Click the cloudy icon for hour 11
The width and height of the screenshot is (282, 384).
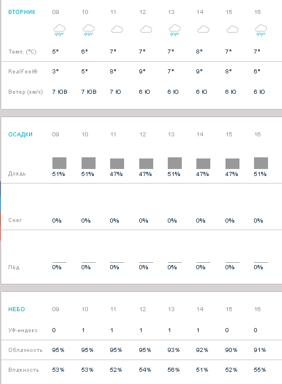click(x=117, y=30)
